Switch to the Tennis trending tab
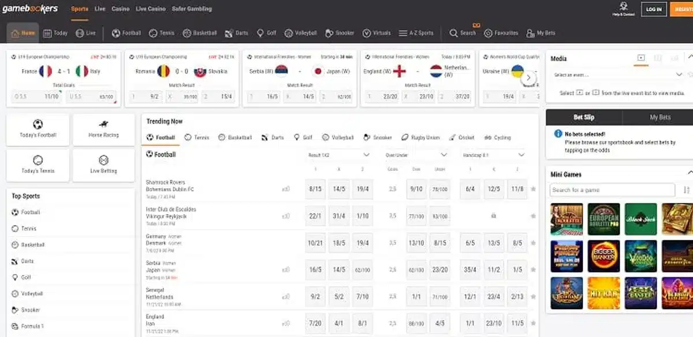This screenshot has height=337, width=693. tap(196, 137)
